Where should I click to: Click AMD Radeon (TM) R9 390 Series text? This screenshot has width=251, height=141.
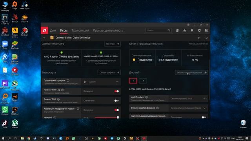click(x=62, y=56)
